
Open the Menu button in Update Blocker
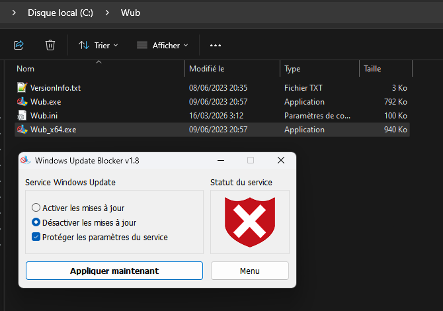pos(250,271)
